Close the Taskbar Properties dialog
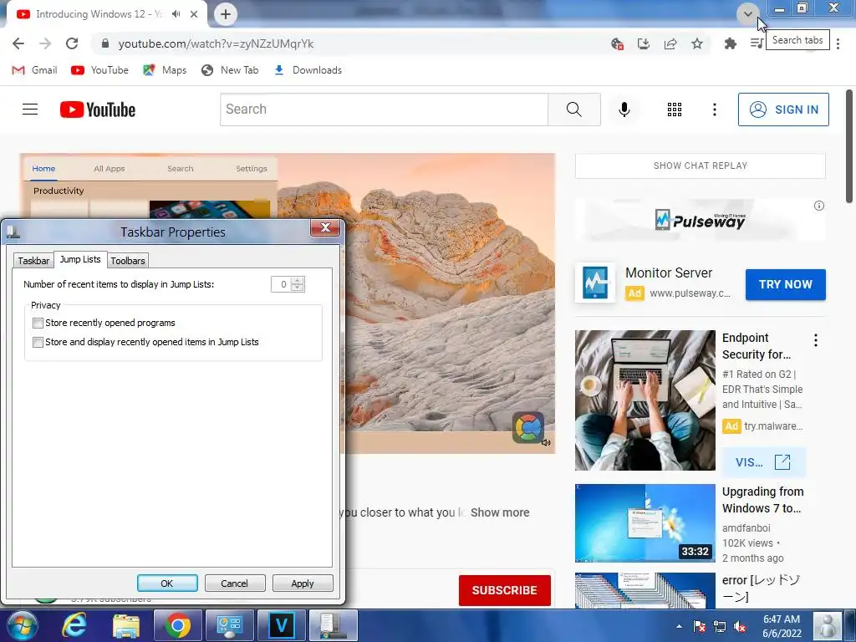This screenshot has height=642, width=856. click(x=325, y=227)
